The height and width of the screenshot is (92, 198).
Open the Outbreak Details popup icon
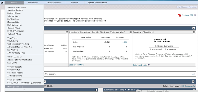pyautogui.click(x=148, y=65)
